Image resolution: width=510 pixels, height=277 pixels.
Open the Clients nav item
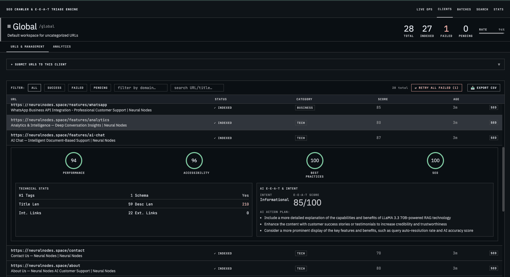point(445,9)
